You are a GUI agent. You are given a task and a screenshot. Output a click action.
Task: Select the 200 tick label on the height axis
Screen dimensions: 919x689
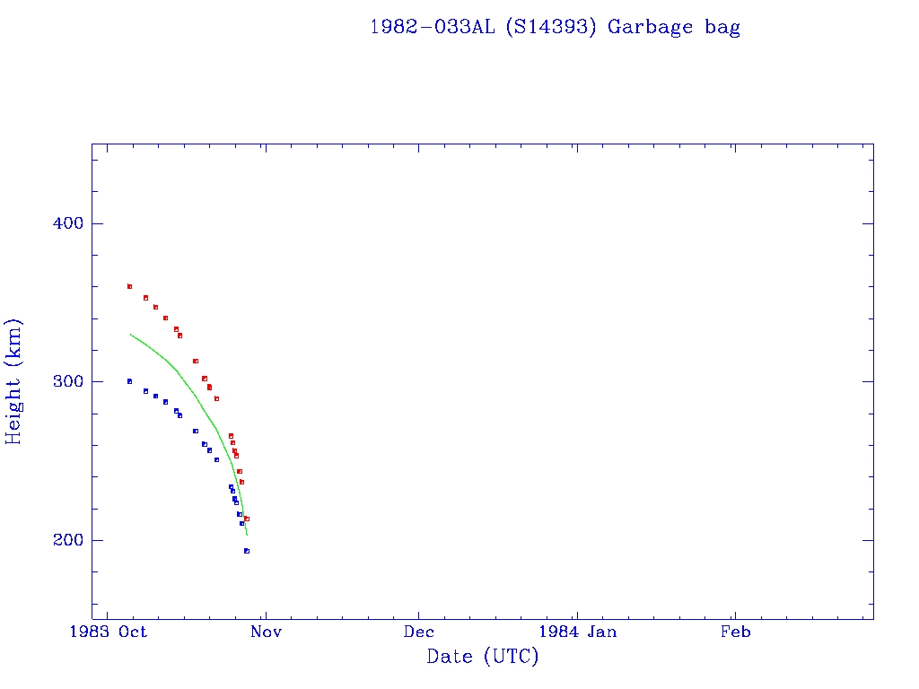pyautogui.click(x=64, y=540)
